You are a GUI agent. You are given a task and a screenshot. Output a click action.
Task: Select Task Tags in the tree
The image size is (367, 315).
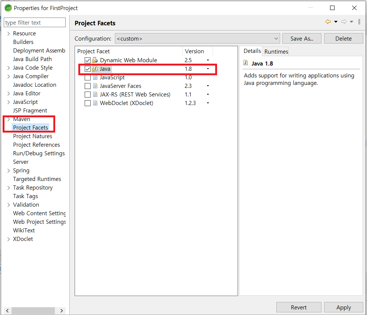click(x=25, y=196)
